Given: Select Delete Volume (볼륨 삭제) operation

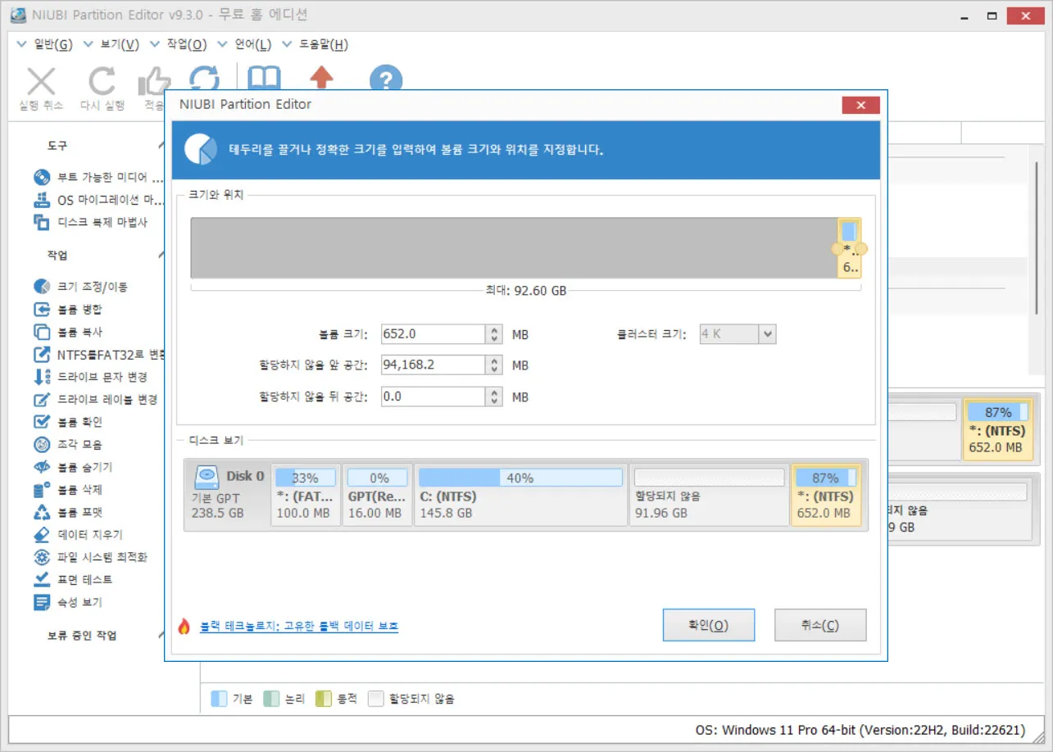Looking at the screenshot, I should (x=68, y=490).
